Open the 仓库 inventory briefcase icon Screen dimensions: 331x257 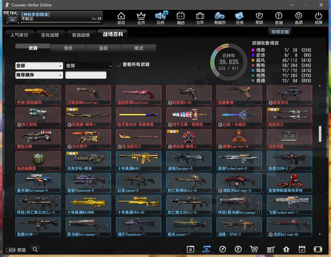tap(200, 18)
